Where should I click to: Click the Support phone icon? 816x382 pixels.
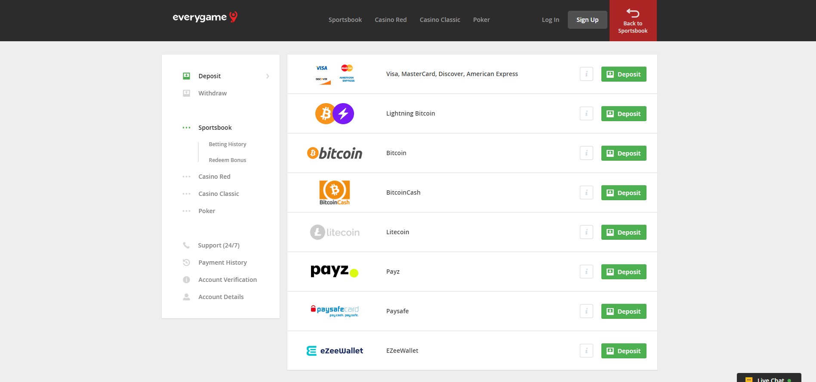click(186, 245)
